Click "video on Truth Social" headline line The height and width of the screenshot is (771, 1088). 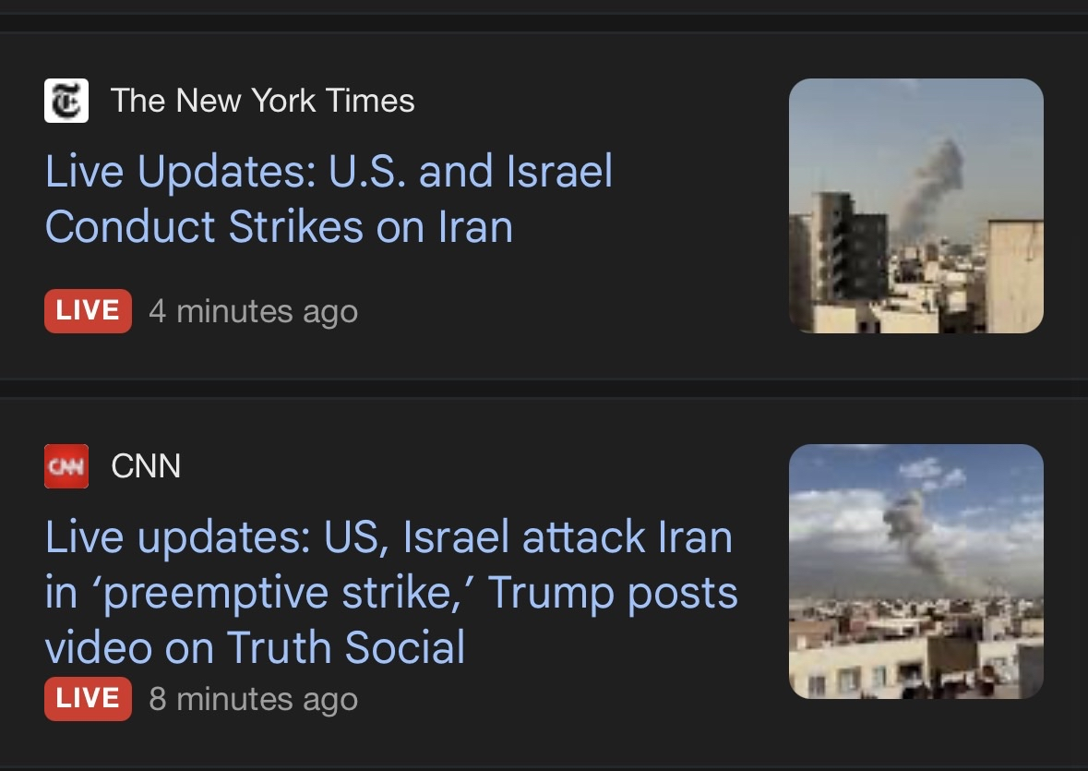pyautogui.click(x=255, y=646)
